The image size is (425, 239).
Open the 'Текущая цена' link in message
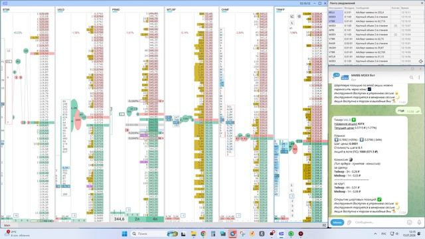344,127
